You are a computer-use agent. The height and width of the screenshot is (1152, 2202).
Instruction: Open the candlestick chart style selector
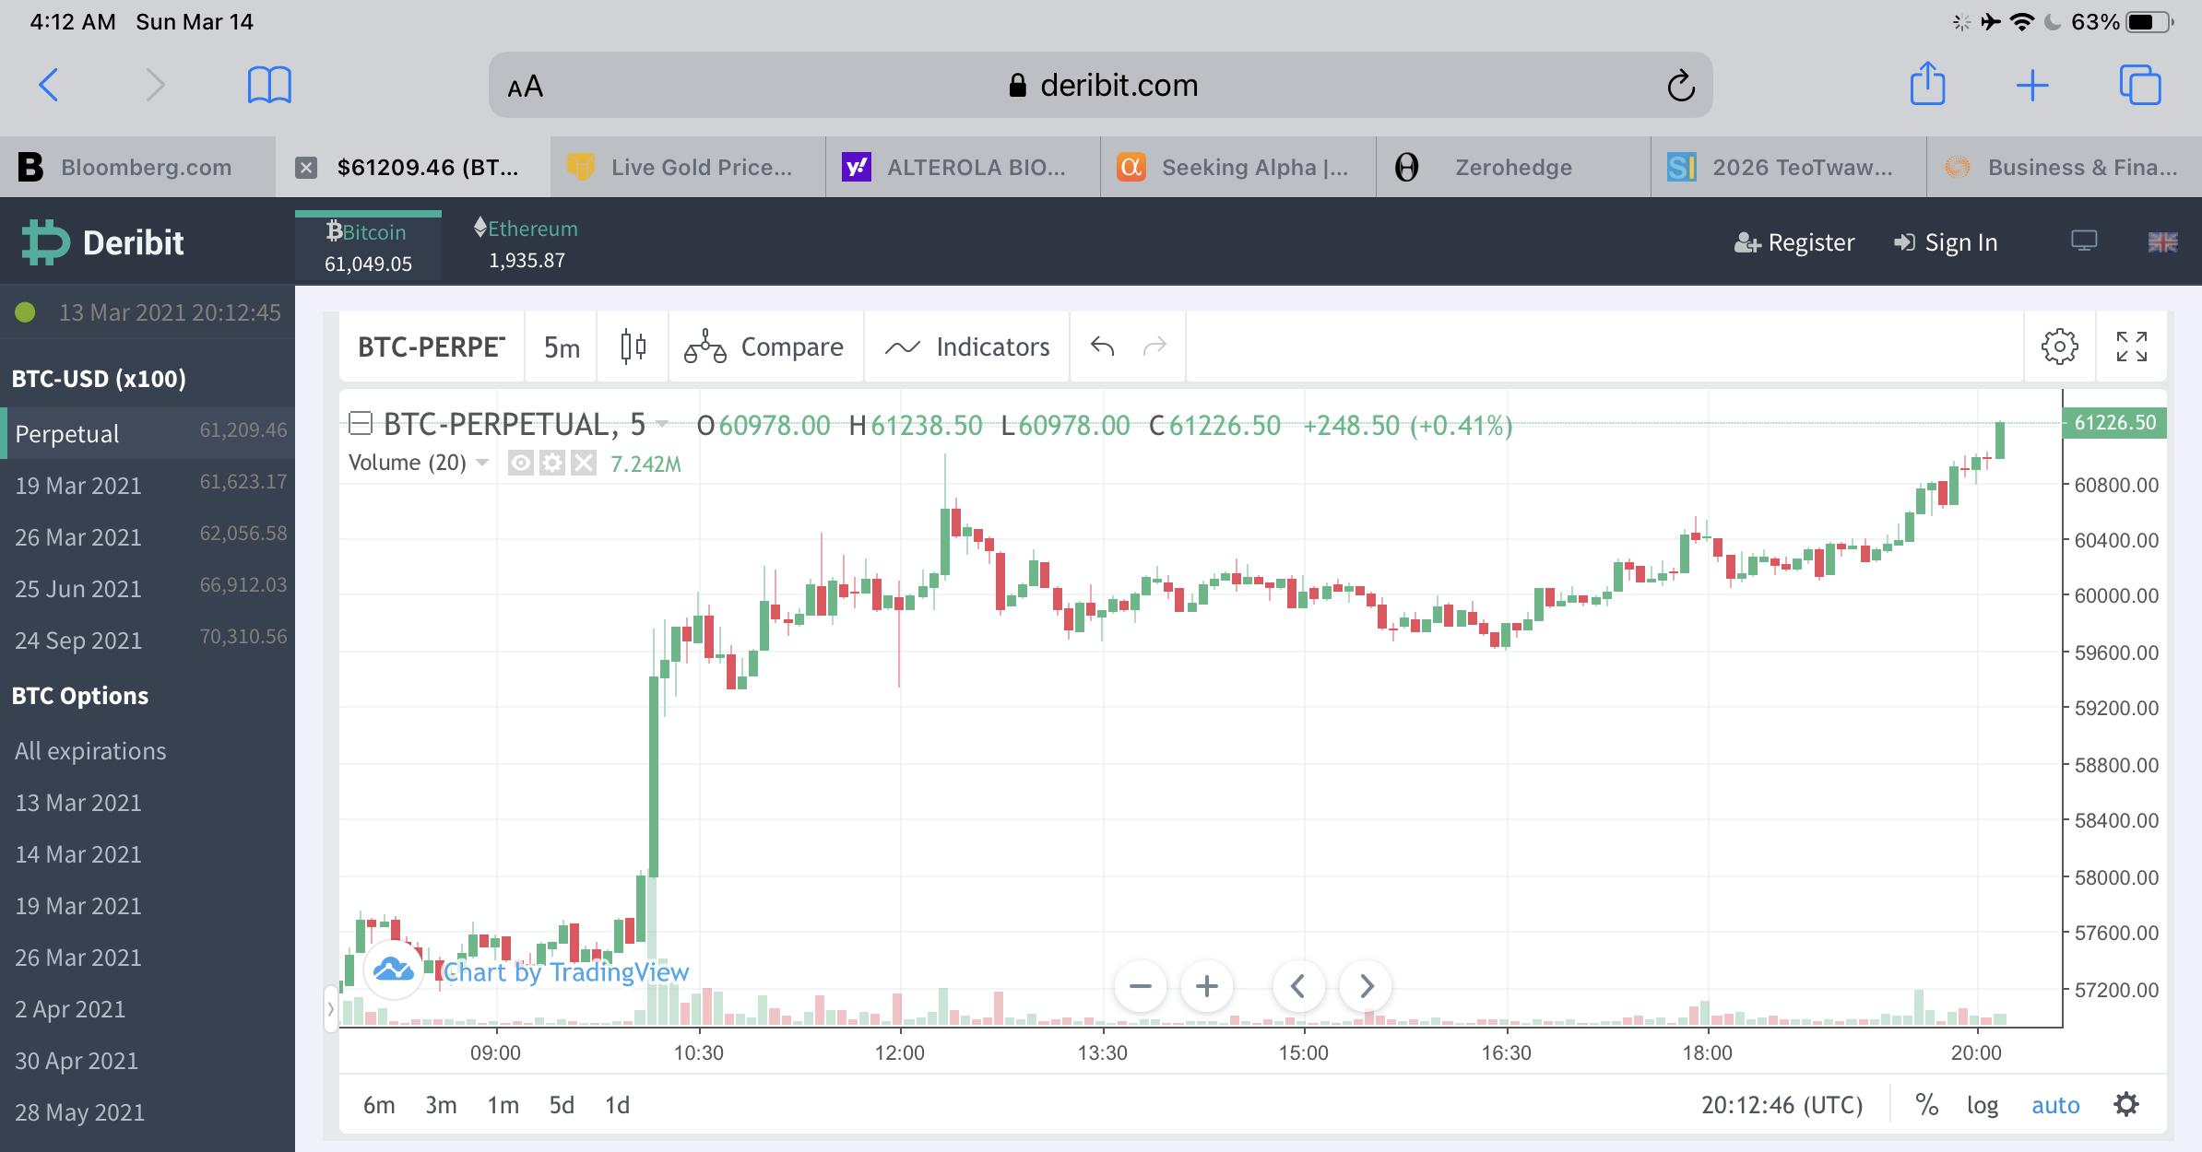[633, 347]
